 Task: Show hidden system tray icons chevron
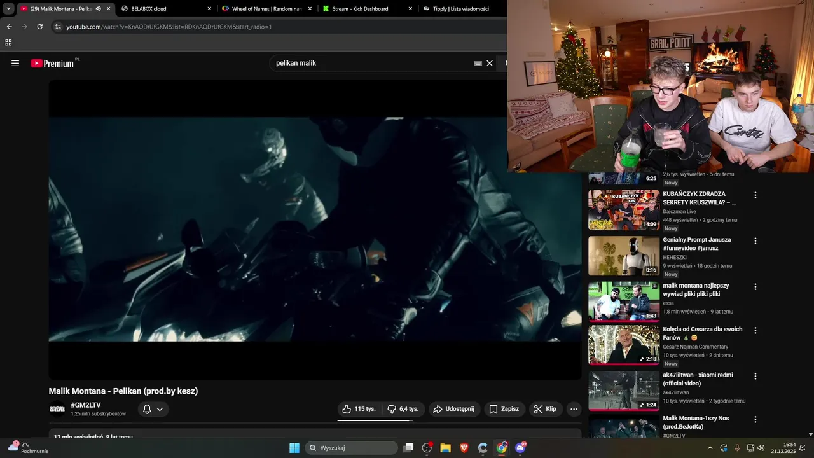click(x=710, y=448)
